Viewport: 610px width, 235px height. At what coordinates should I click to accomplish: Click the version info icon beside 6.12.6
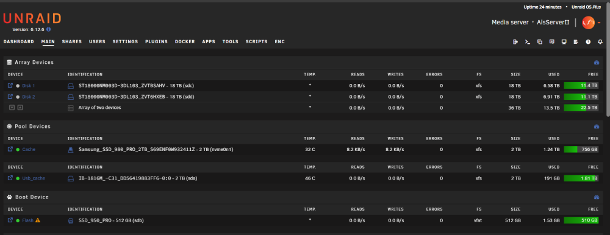(x=49, y=29)
